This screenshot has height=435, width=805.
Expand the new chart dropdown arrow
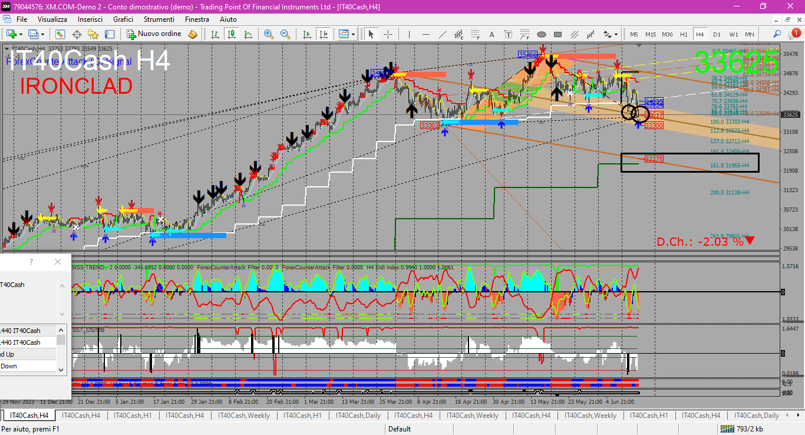(21, 34)
